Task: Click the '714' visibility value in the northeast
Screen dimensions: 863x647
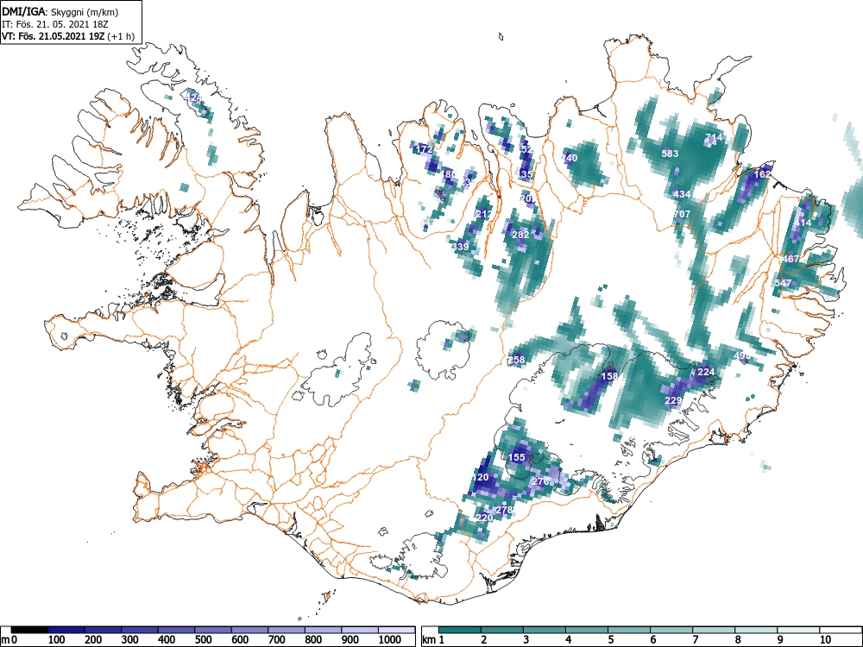Action: (x=714, y=137)
